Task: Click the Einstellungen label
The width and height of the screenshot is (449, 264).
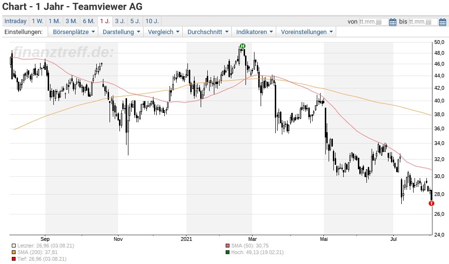Action: (24, 32)
